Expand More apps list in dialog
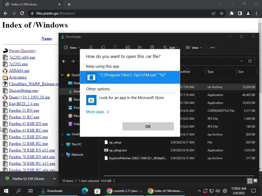 pos(97,112)
